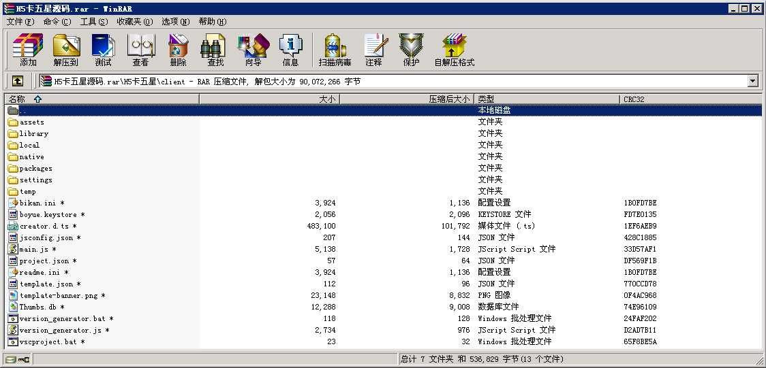Select the local folder row

[x=383, y=146]
